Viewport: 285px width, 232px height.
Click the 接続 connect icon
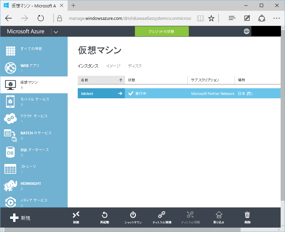coord(76,215)
